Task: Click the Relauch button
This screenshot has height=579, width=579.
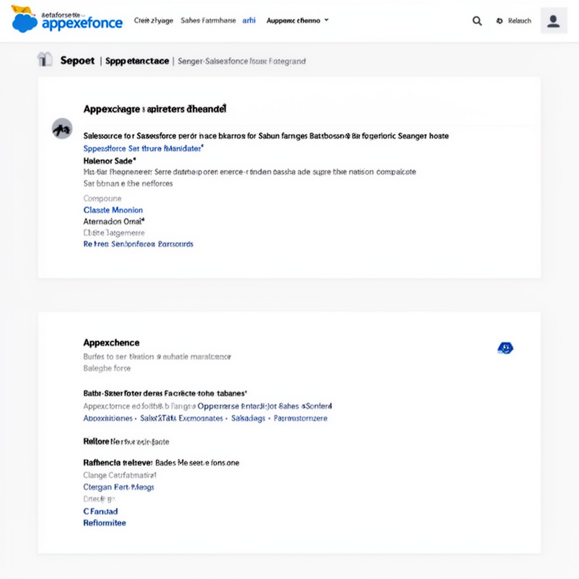Action: (520, 21)
